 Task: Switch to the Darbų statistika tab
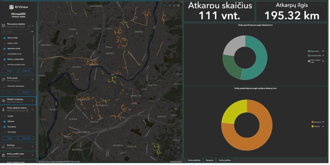coord(194,160)
